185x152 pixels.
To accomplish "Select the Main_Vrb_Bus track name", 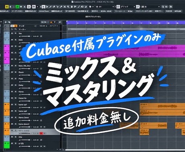I will (25, 66).
